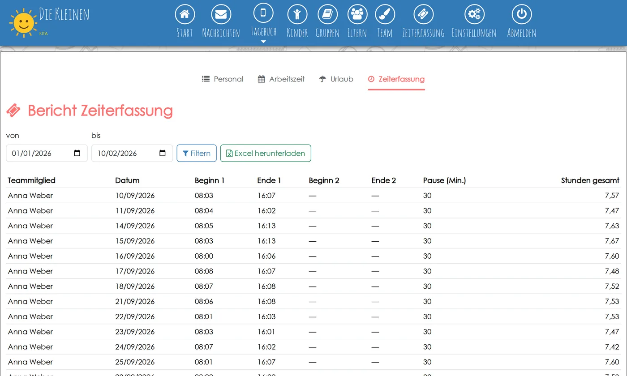Switch to the Urlaub tab
Screen dimensions: 627x376
click(x=336, y=79)
